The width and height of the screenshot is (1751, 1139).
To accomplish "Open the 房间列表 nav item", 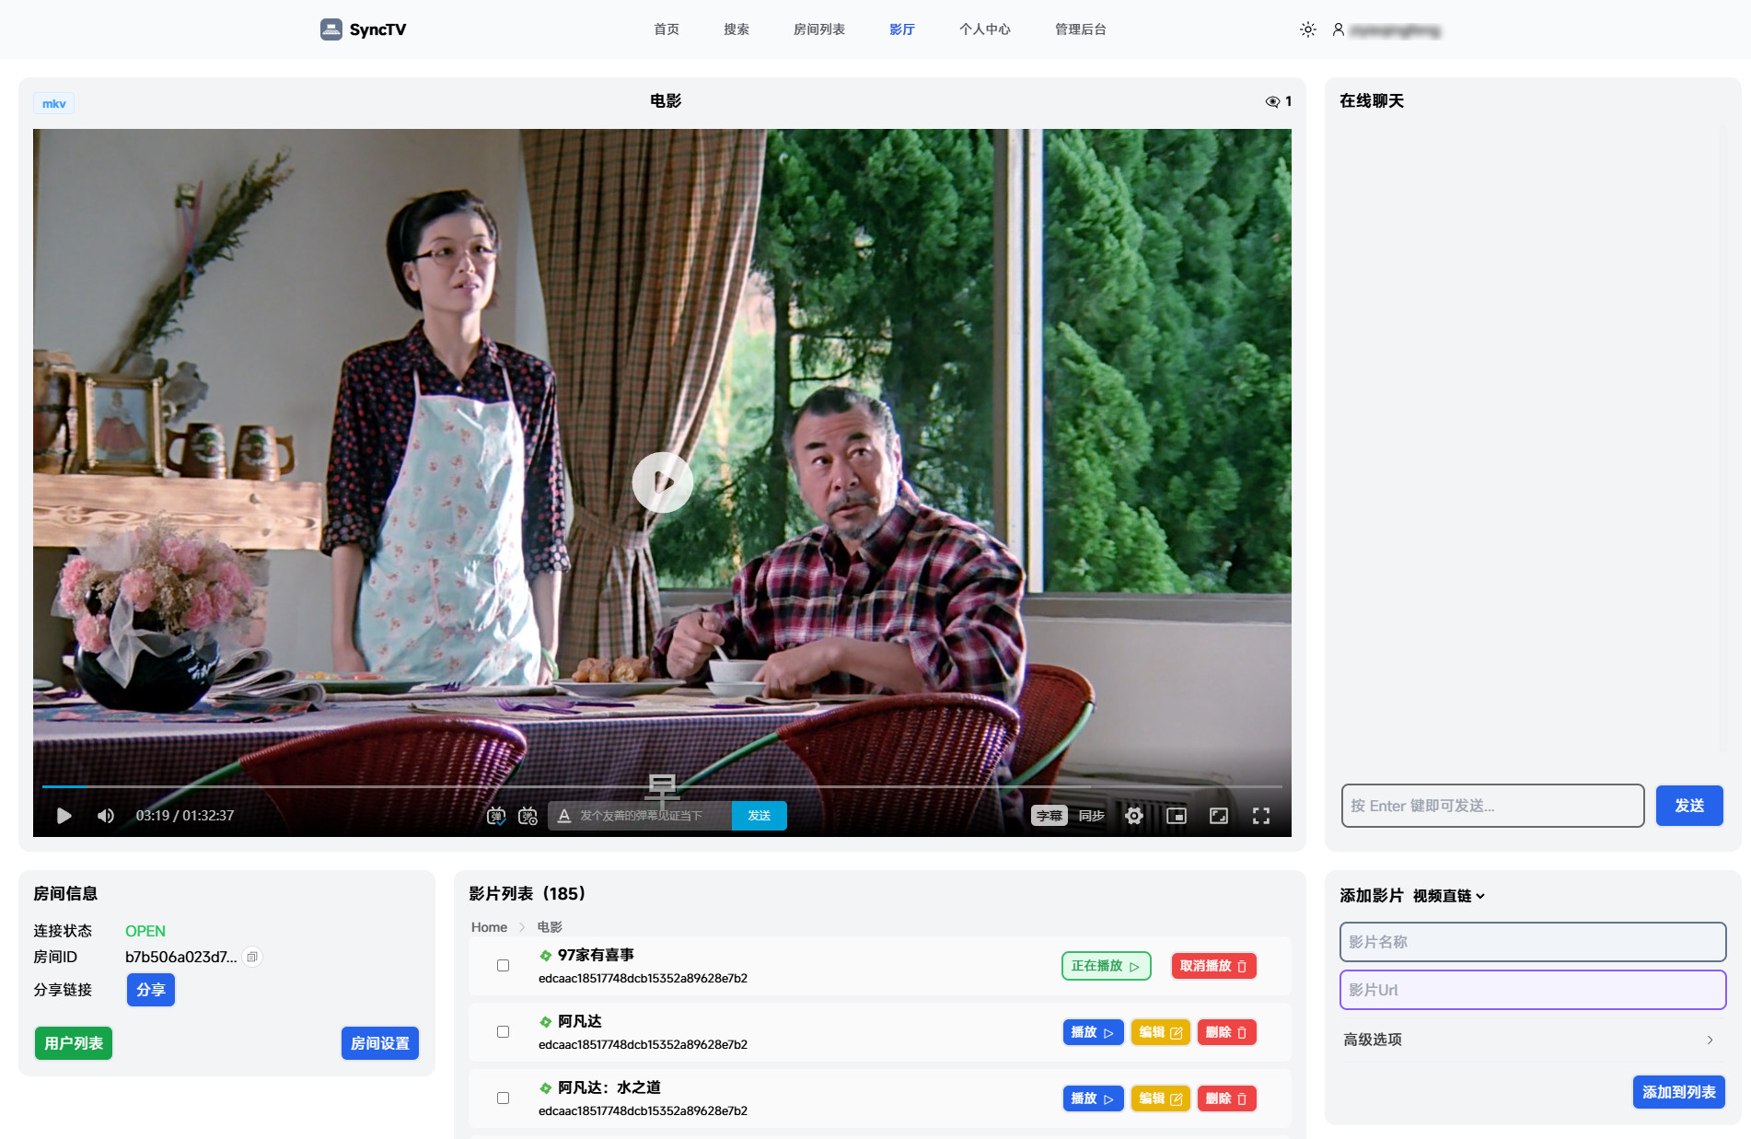I will click(x=819, y=29).
